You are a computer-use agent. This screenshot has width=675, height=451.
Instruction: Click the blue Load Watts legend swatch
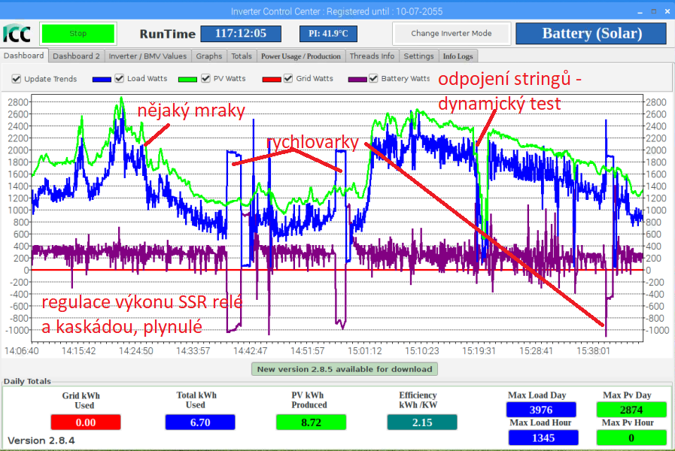tap(102, 79)
